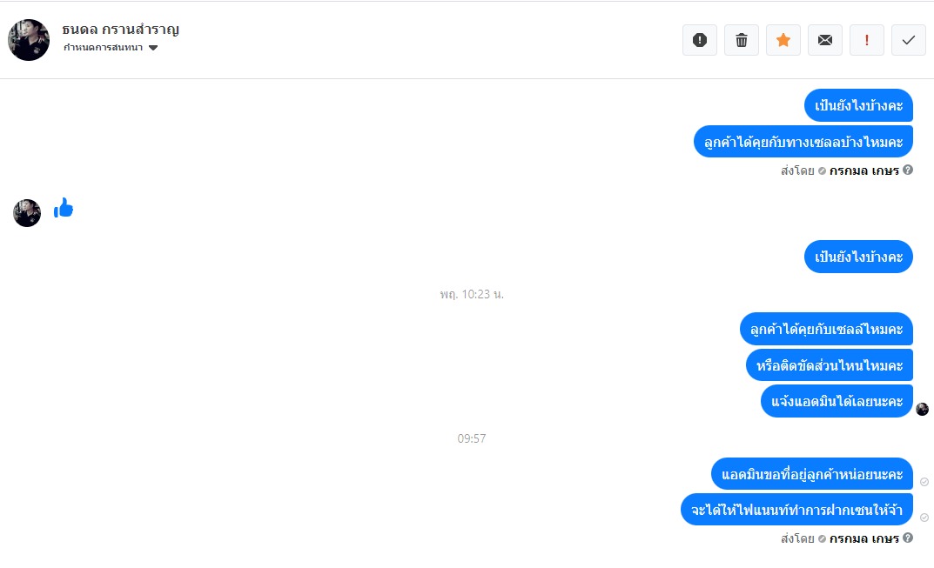Click small avatar beside thumbs-up message

27,212
